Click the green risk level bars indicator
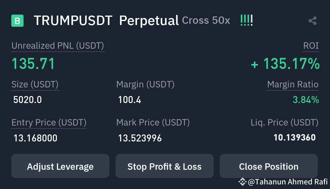330x189 pixels. click(247, 21)
